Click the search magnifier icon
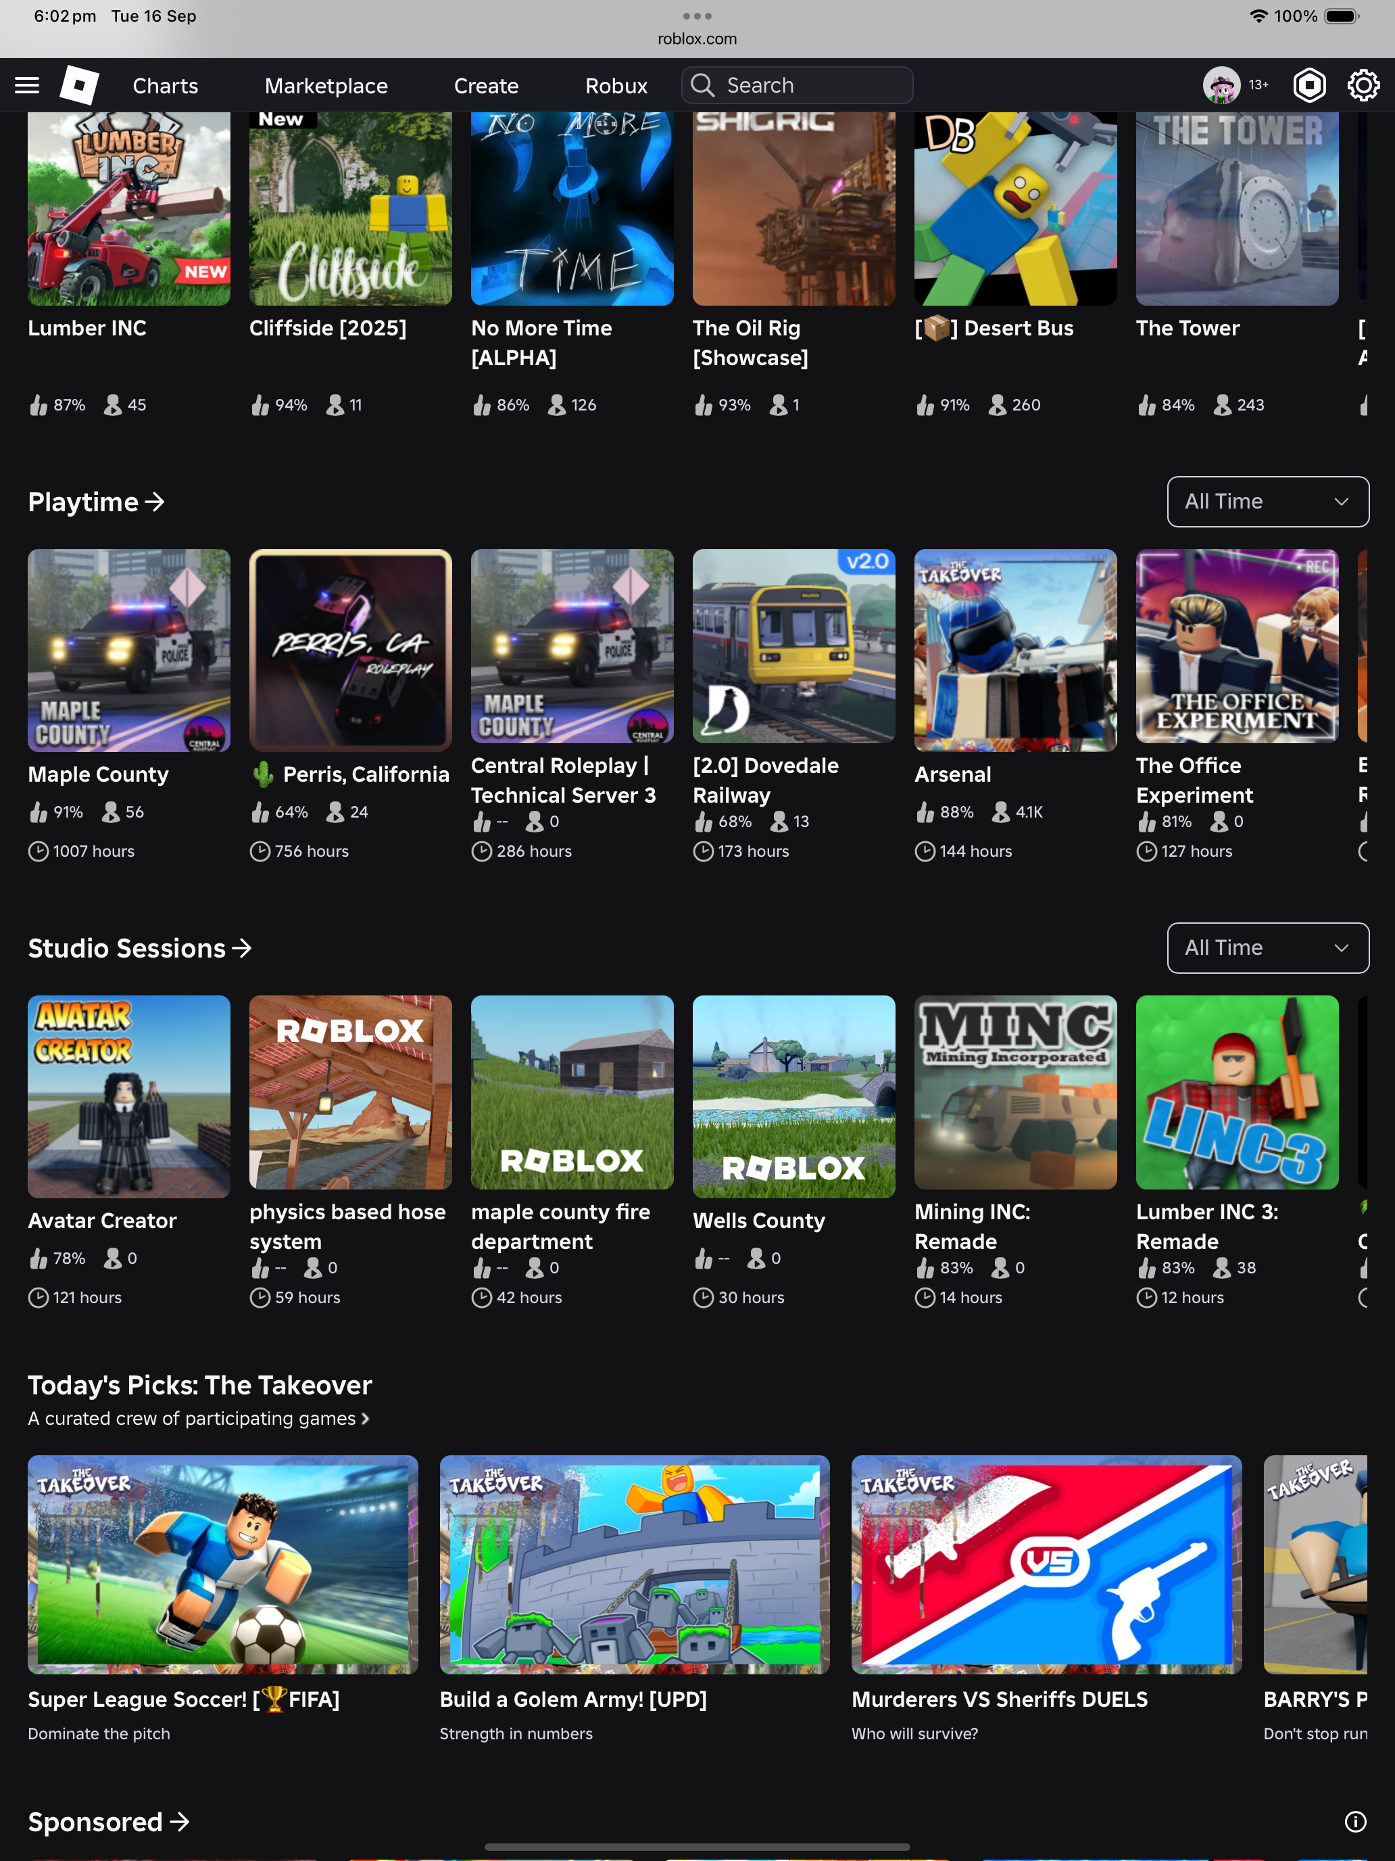The width and height of the screenshot is (1395, 1861). 702,85
